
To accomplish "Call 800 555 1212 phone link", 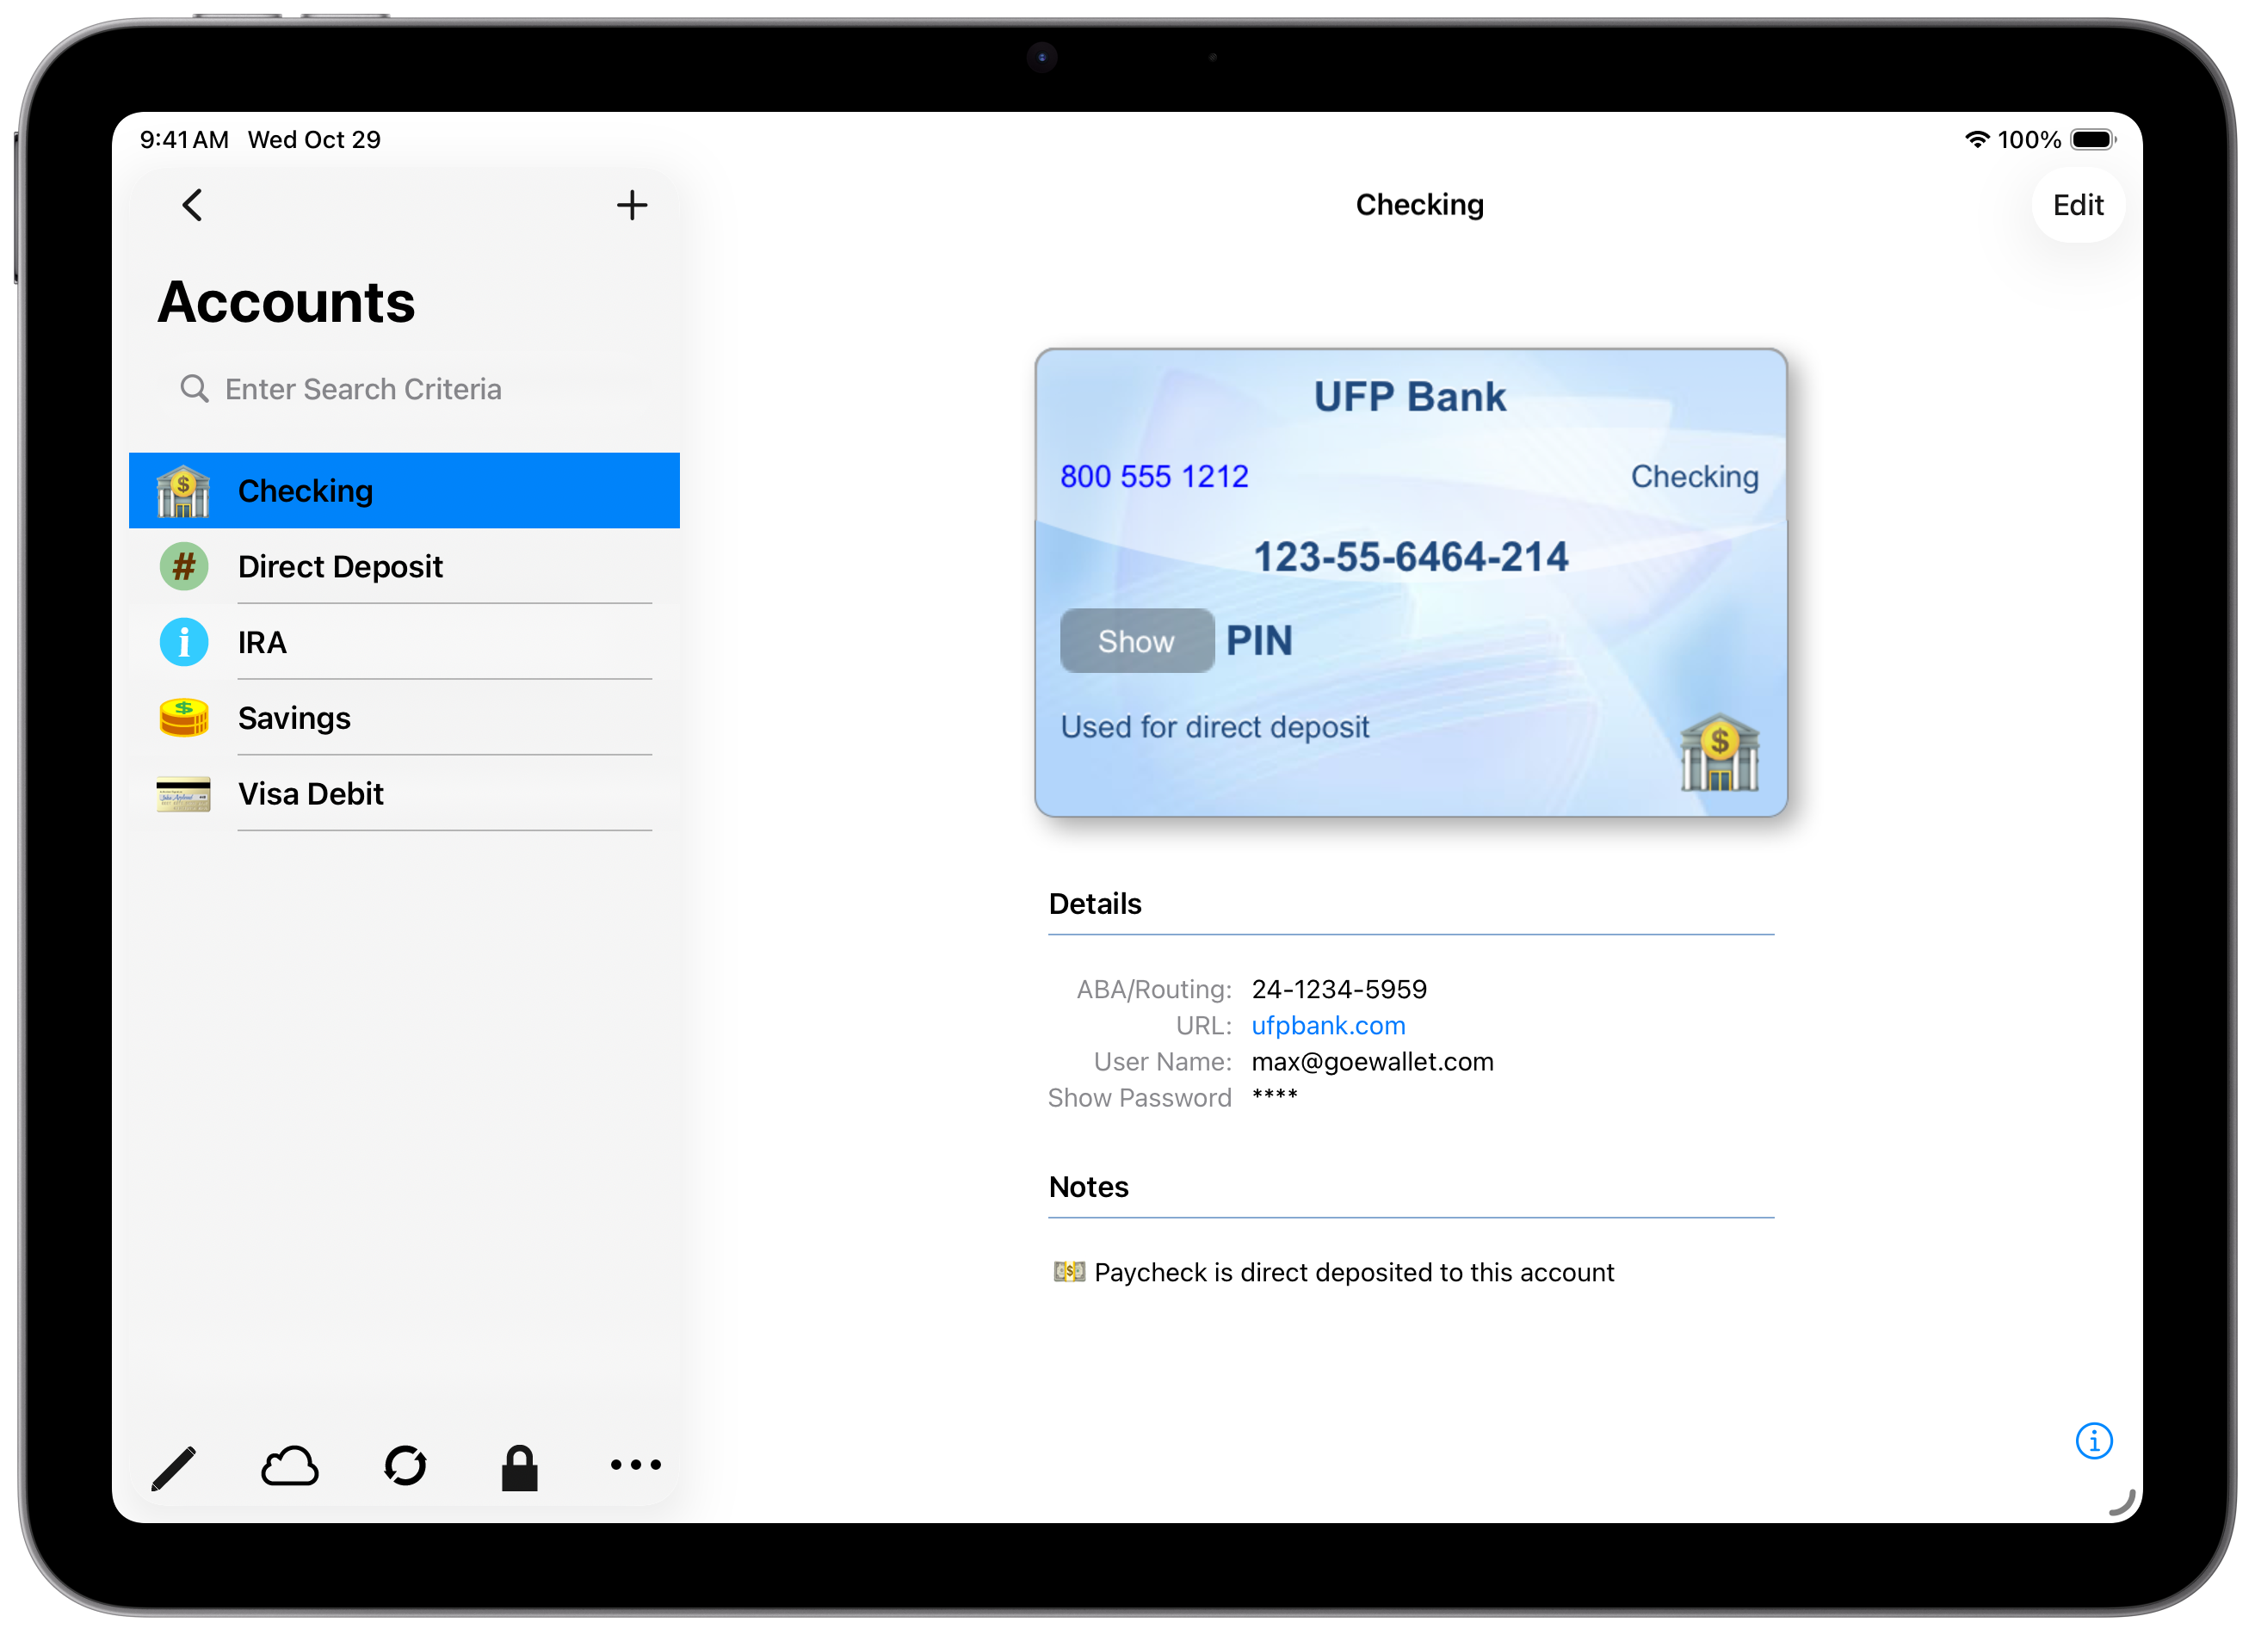I will 1153,476.
